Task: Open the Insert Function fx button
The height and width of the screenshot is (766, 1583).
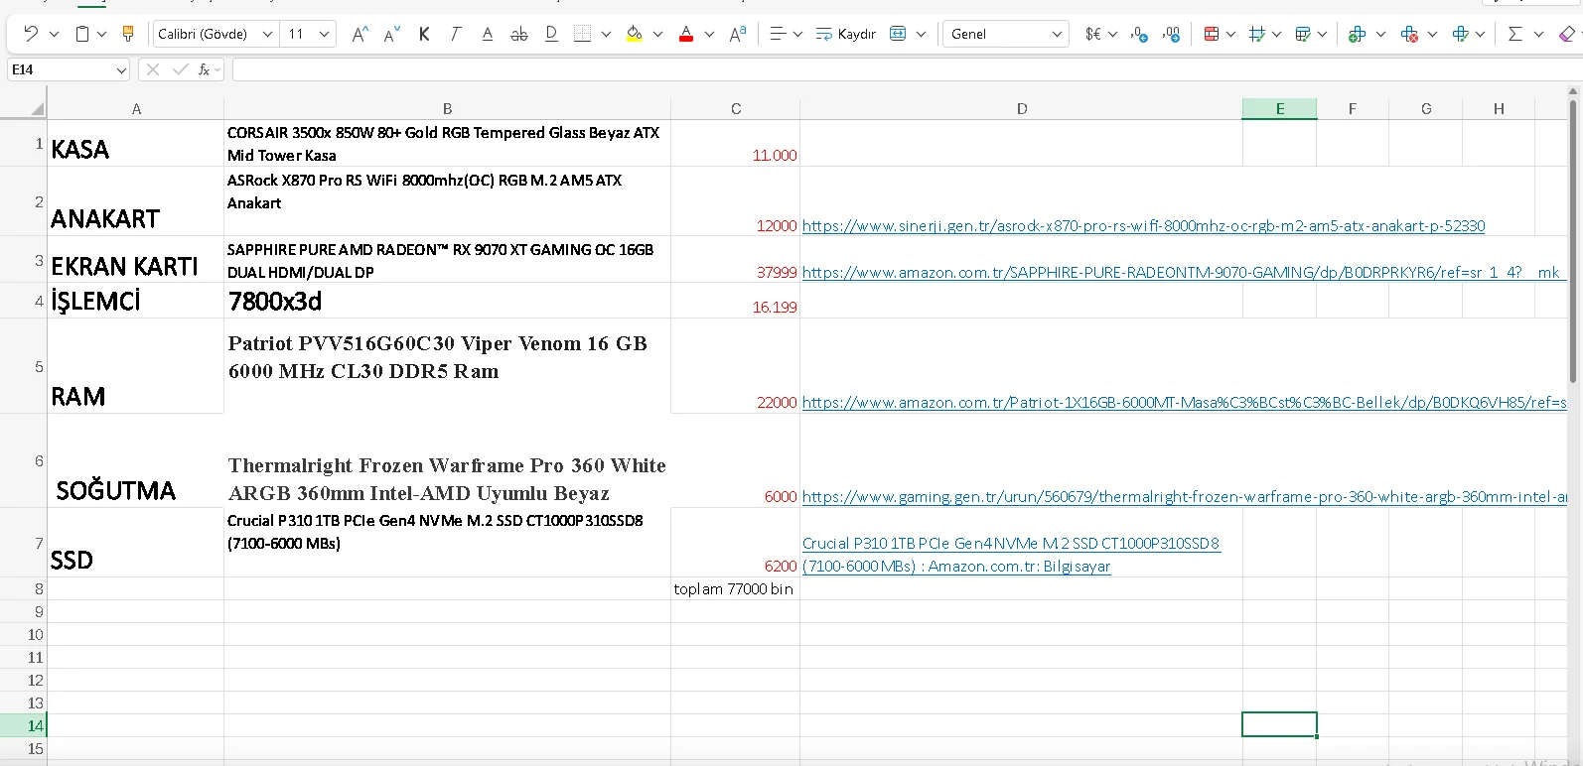Action: coord(204,69)
